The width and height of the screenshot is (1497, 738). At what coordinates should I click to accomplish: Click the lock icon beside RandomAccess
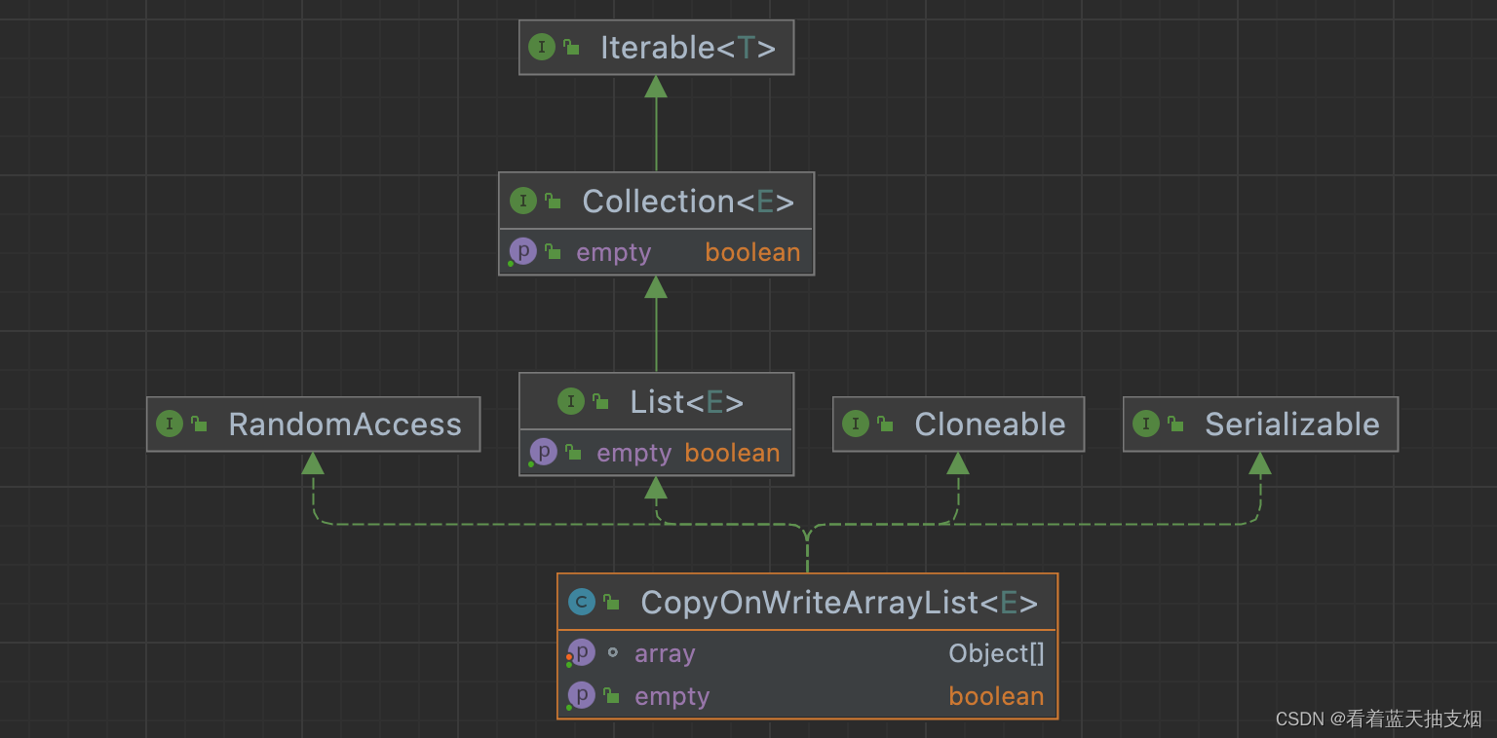199,424
